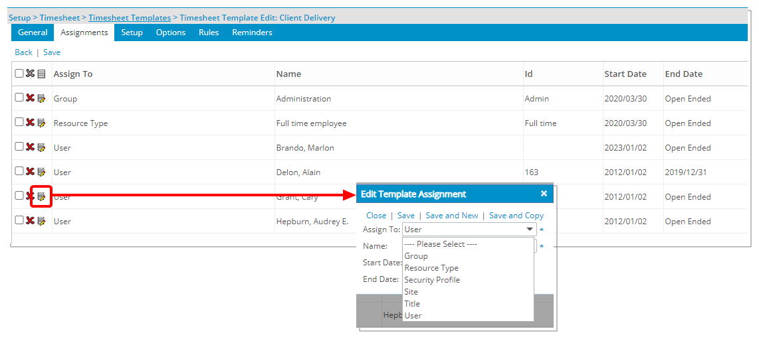Switch to the Rules tab

[x=209, y=33]
